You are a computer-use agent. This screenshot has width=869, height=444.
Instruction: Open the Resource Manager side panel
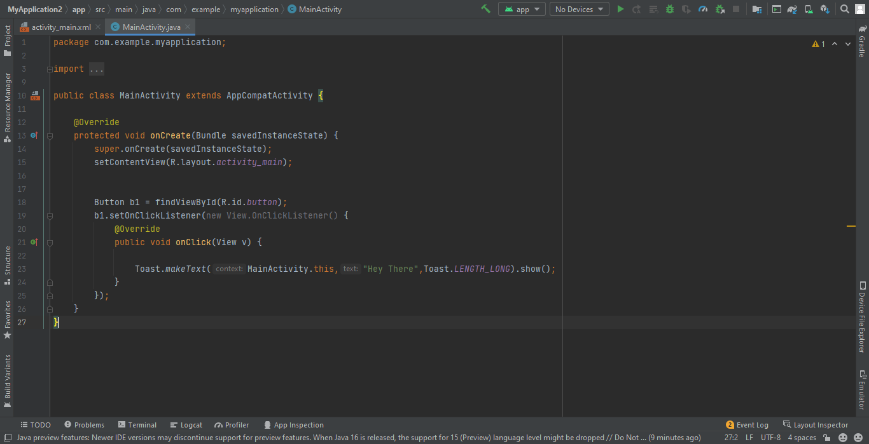(8, 107)
